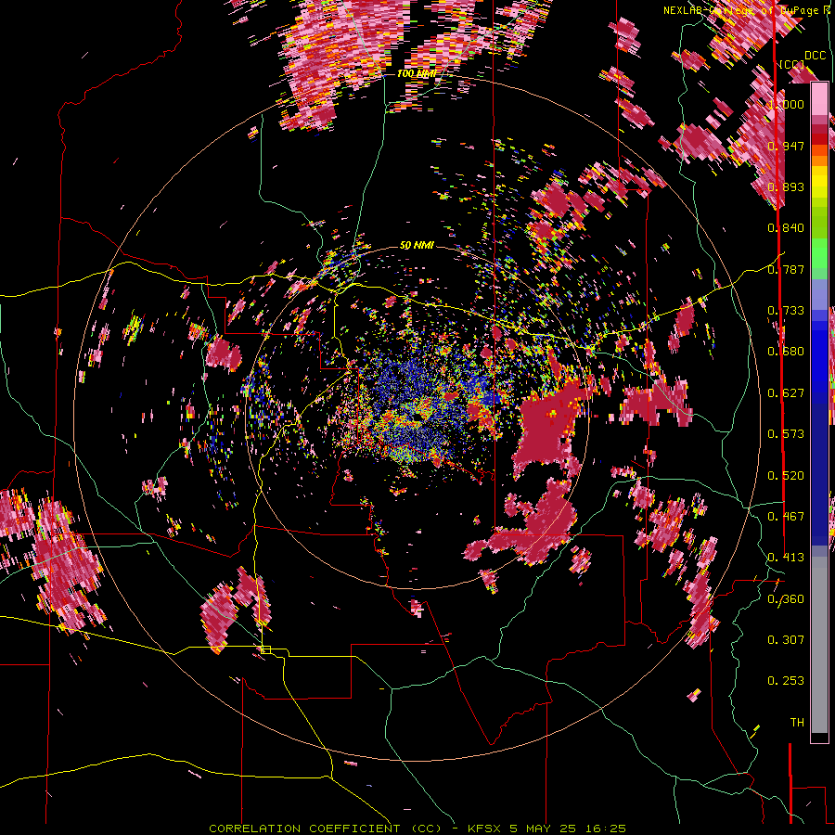Viewport: 835px width, 835px height.
Task: Select the 0.733 legend value
Action: coord(786,311)
